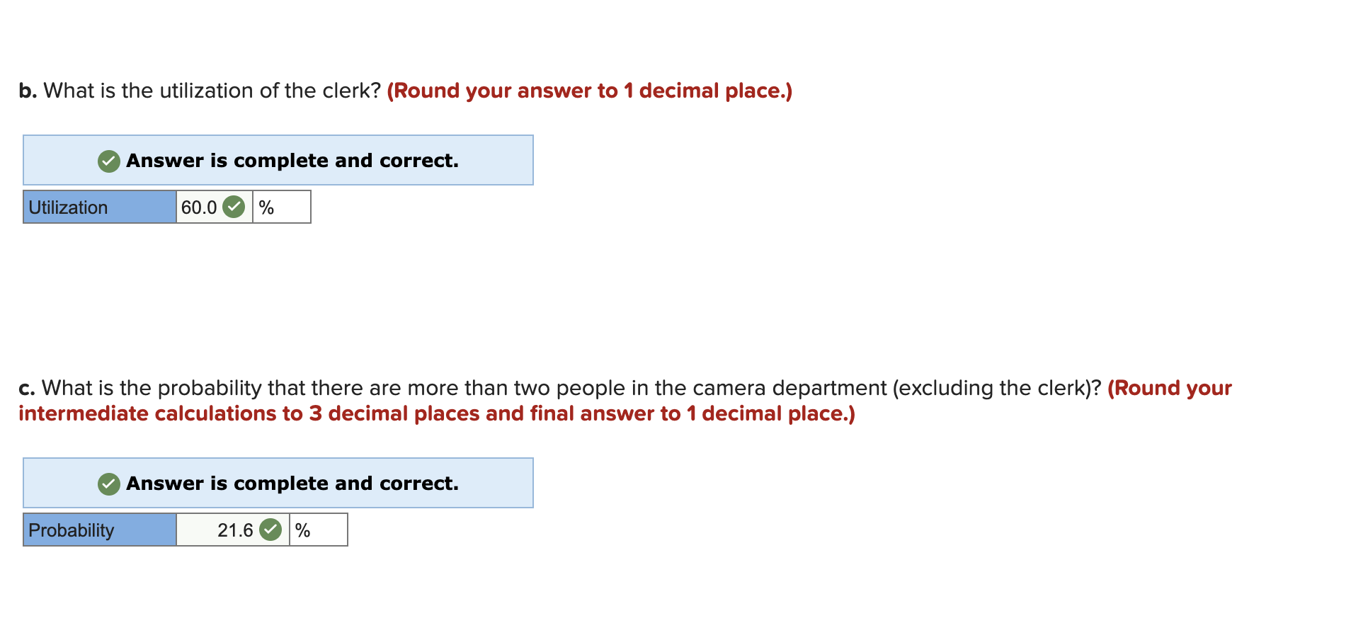Image resolution: width=1368 pixels, height=623 pixels.
Task: Select the checkmark inside the Probability cell
Action: click(270, 529)
